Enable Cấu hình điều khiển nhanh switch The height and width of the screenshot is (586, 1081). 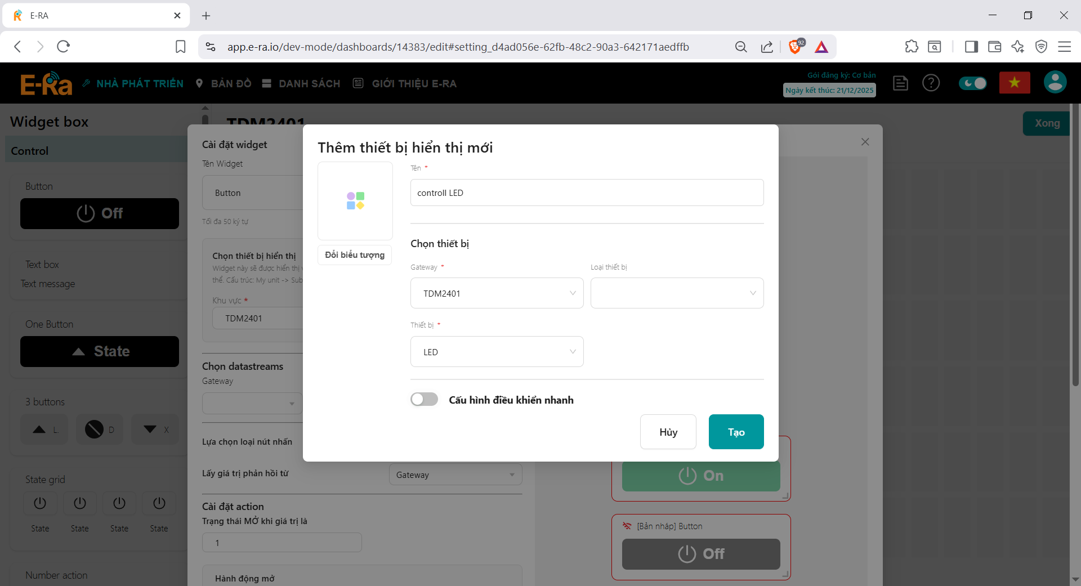pyautogui.click(x=424, y=400)
